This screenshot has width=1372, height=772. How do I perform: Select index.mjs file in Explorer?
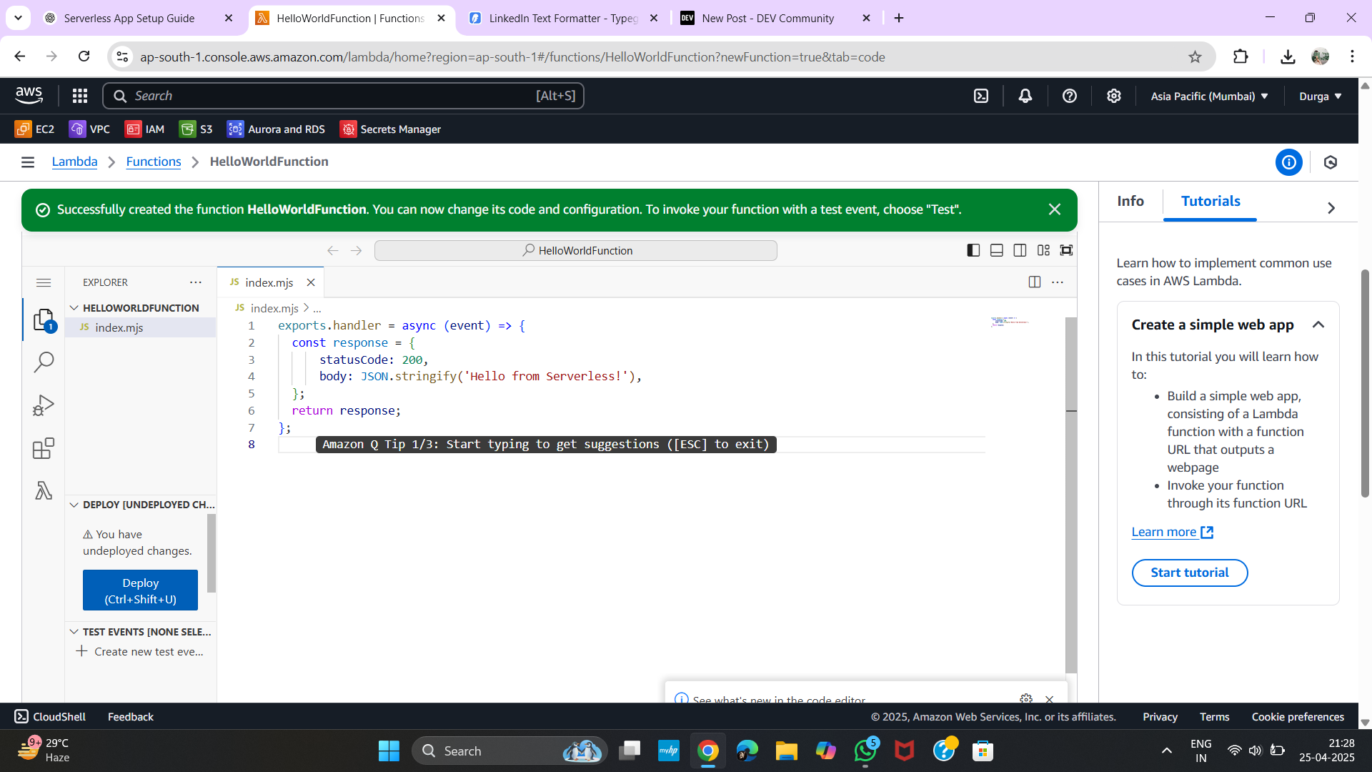[x=141, y=327]
